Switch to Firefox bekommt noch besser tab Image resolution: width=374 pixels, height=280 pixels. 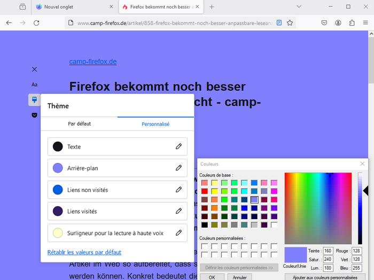click(x=161, y=7)
